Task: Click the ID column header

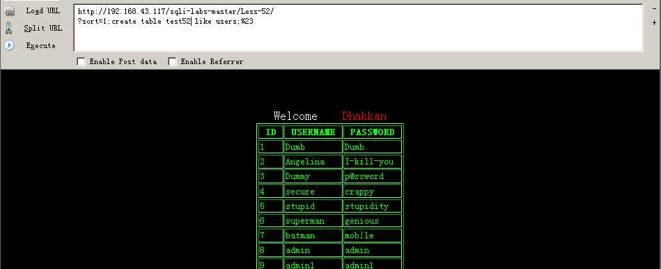Action: pyautogui.click(x=271, y=132)
